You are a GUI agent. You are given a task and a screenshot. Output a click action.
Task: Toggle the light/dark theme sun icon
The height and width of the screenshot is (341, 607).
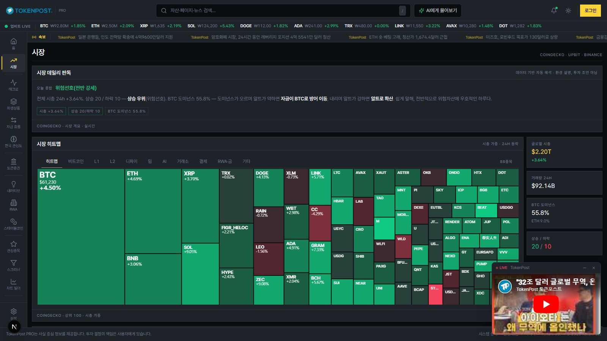(x=568, y=11)
